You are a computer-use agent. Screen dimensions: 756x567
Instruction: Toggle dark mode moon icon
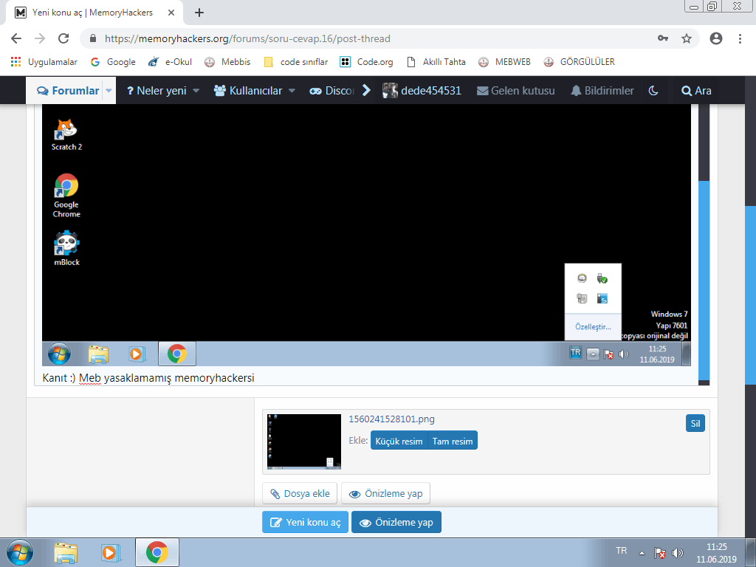click(x=653, y=91)
